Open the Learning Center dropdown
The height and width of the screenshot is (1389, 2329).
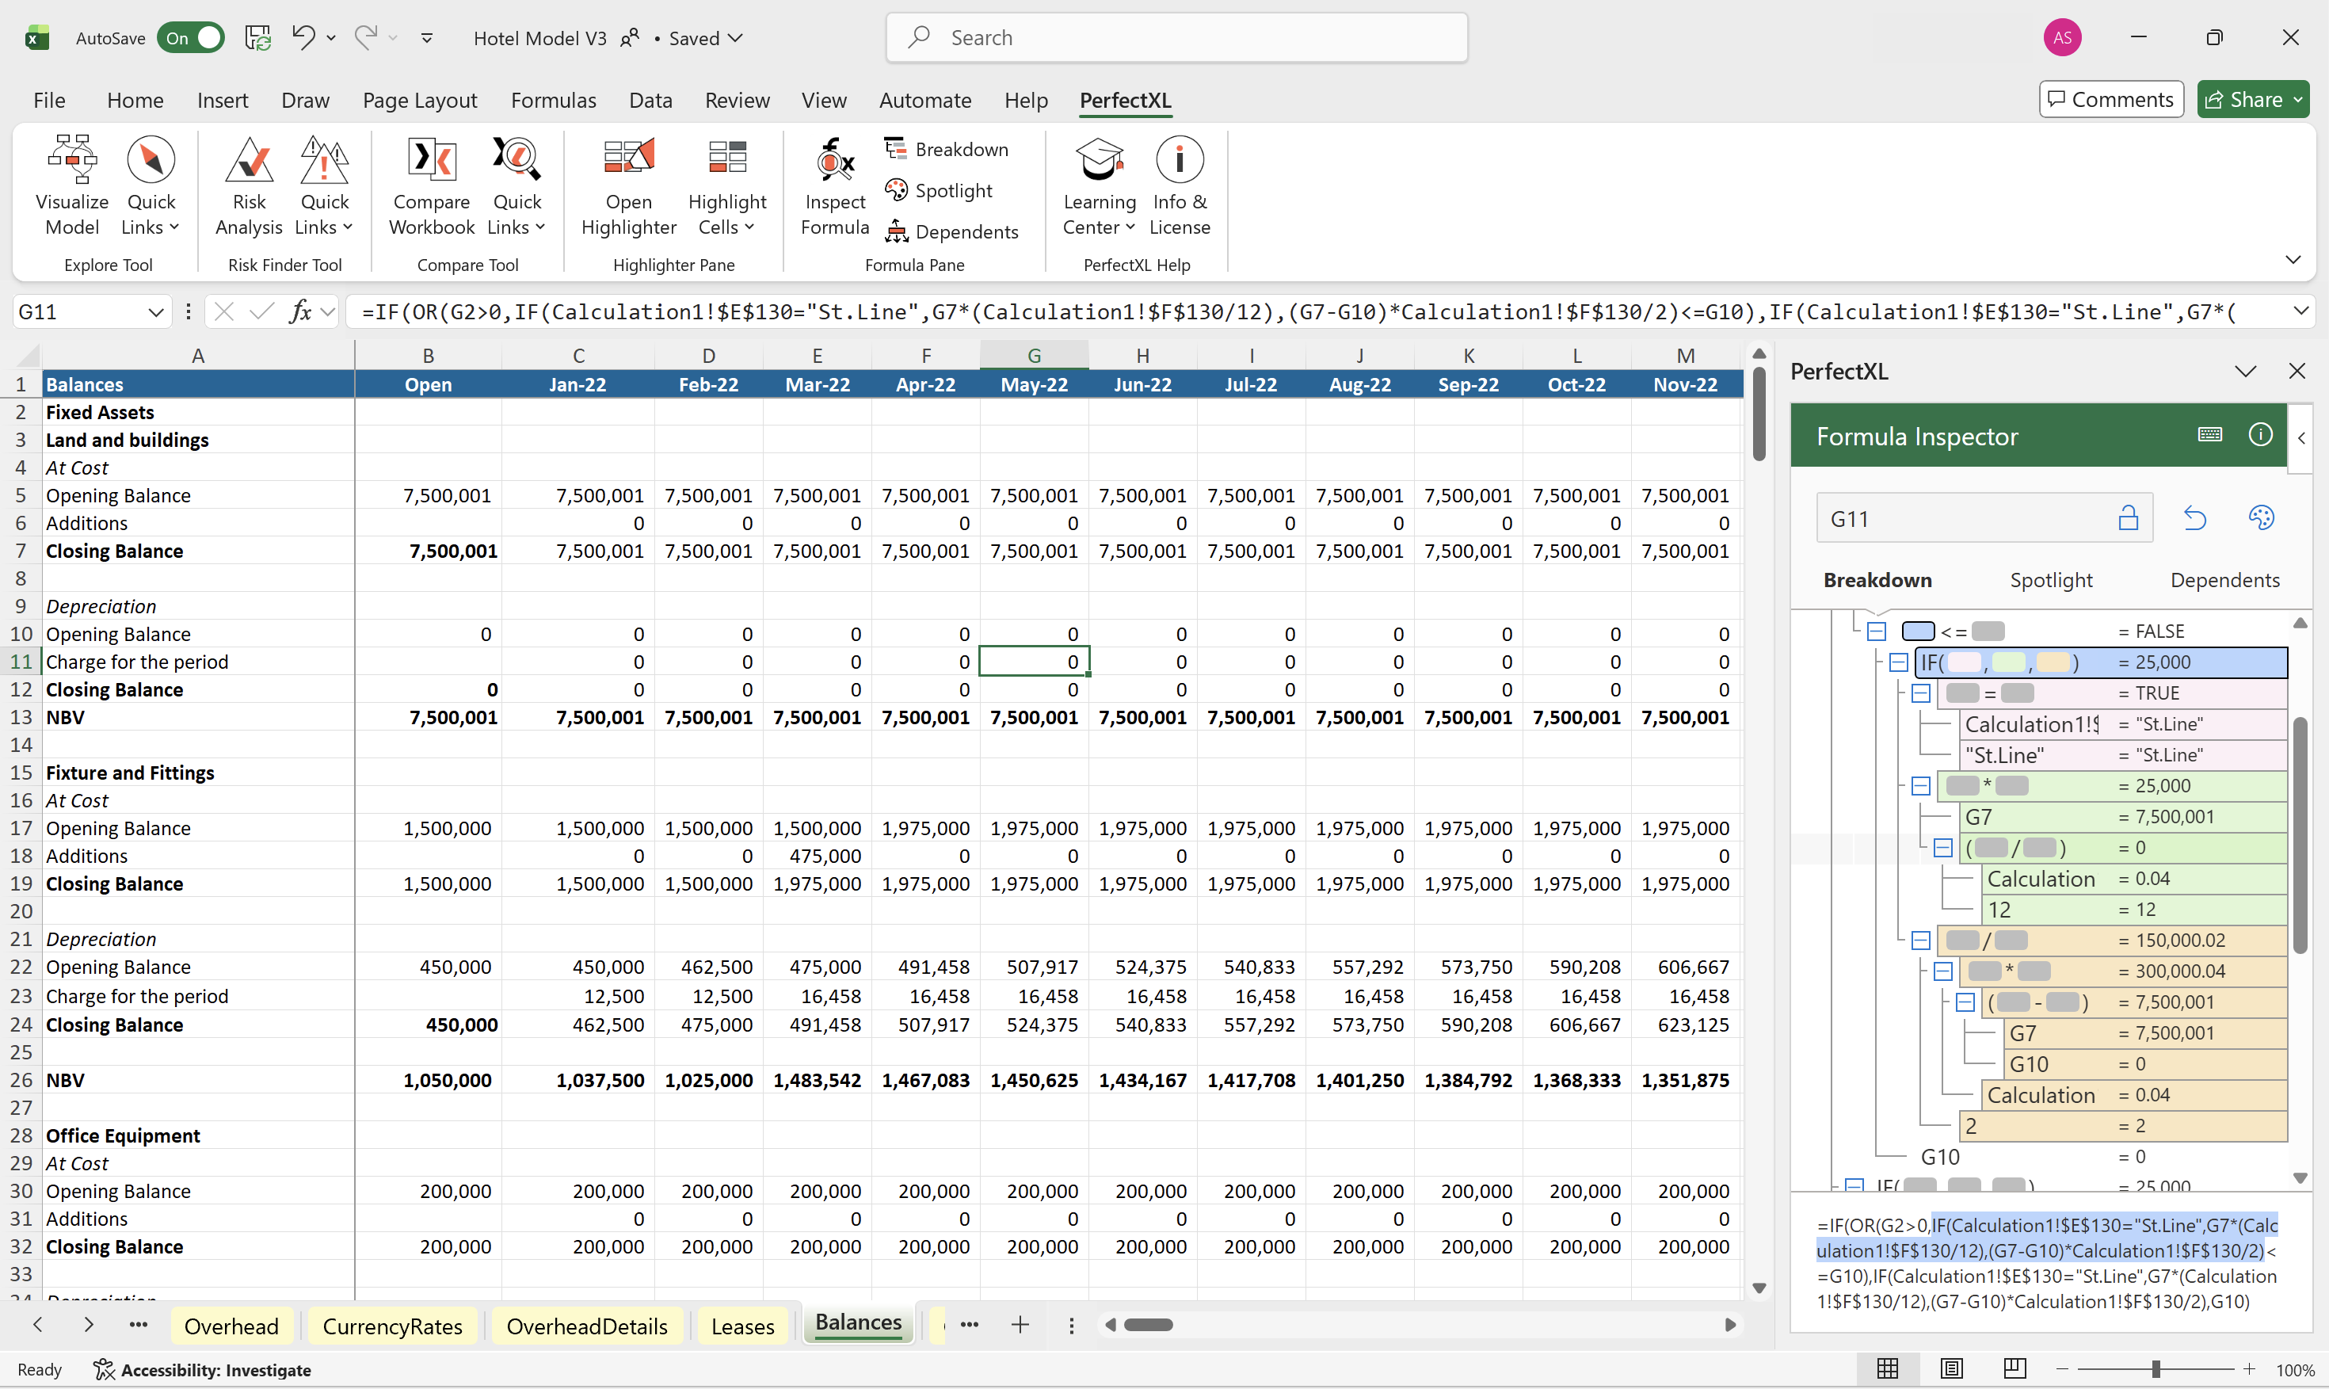click(x=1099, y=227)
